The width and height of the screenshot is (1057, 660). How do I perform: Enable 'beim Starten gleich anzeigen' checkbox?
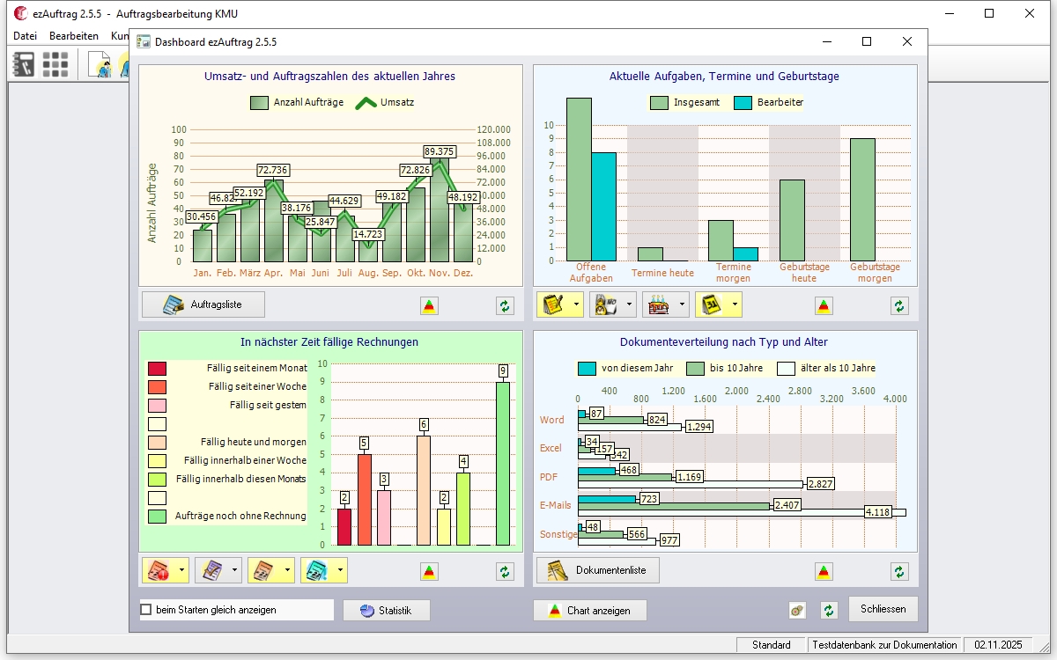click(x=146, y=610)
